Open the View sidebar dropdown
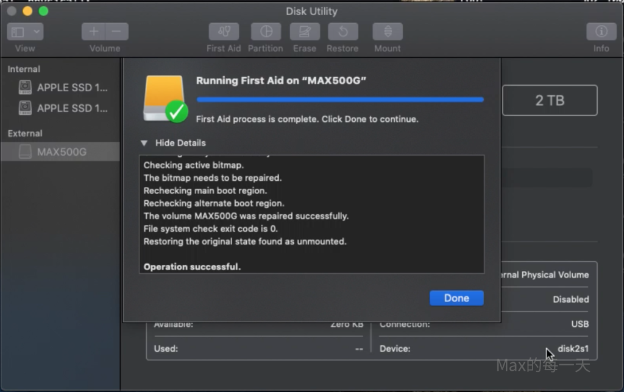This screenshot has width=624, height=392. [x=25, y=32]
